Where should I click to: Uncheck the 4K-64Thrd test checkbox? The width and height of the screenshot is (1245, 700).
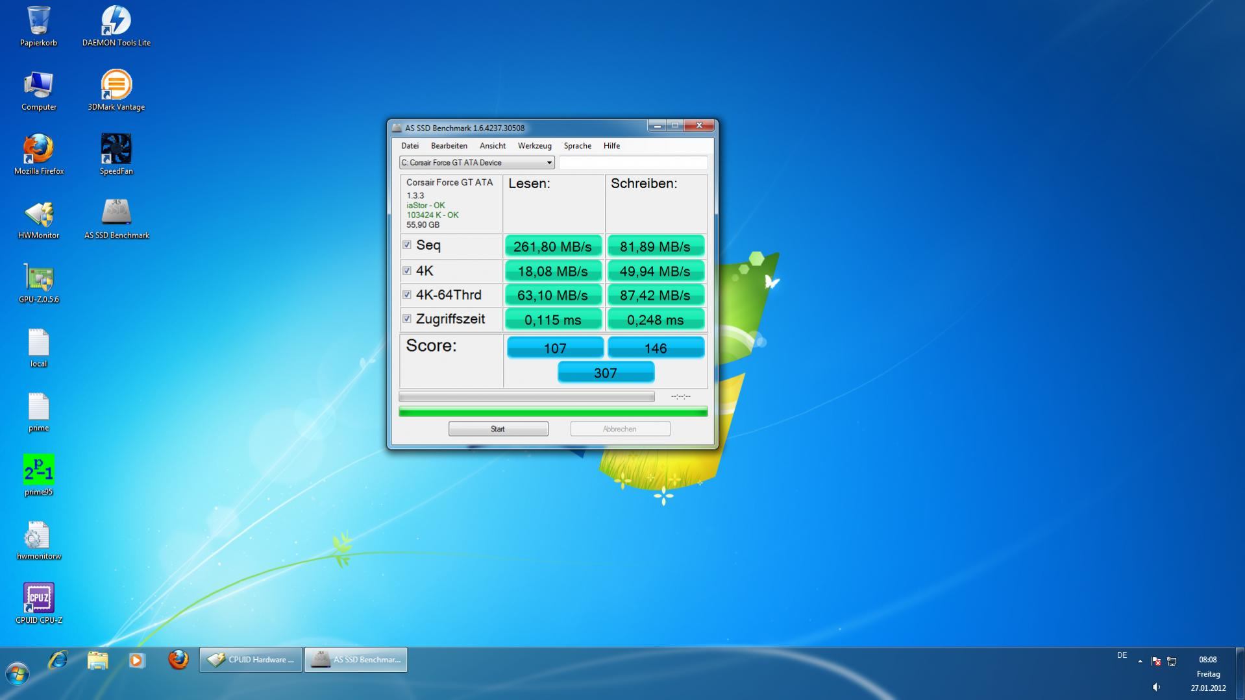[407, 295]
